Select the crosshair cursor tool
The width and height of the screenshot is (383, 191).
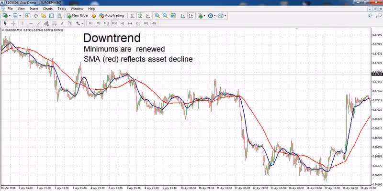[x=13, y=23]
